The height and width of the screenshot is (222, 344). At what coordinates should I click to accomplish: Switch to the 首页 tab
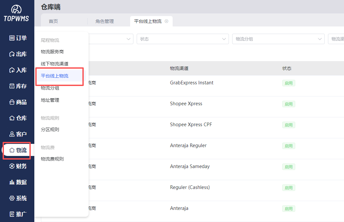click(x=53, y=21)
